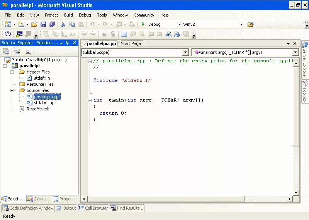Select stdafx.h in Solution Explorer

42,78
